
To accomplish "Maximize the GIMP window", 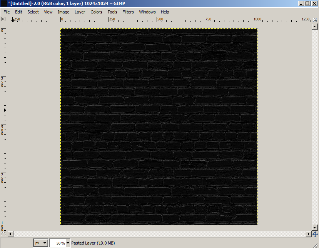I will point(307,3).
